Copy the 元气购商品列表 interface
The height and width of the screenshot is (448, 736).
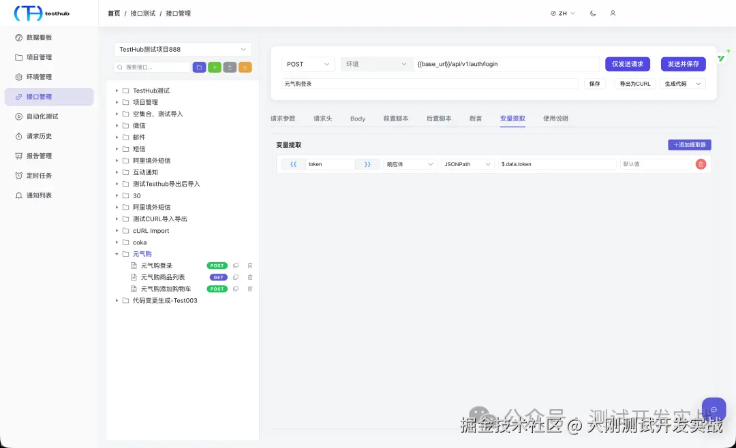coord(236,277)
